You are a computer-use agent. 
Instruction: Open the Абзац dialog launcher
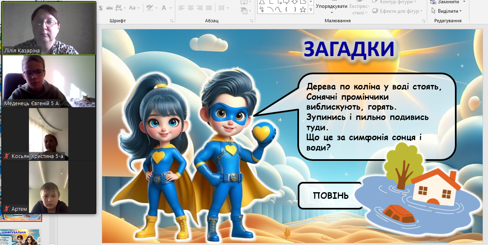(251, 21)
